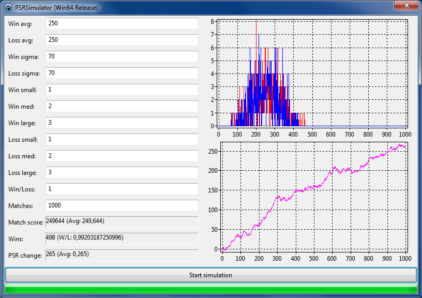This screenshot has height=298, width=422.
Task: Click the Match score result box
Action: 122,222
